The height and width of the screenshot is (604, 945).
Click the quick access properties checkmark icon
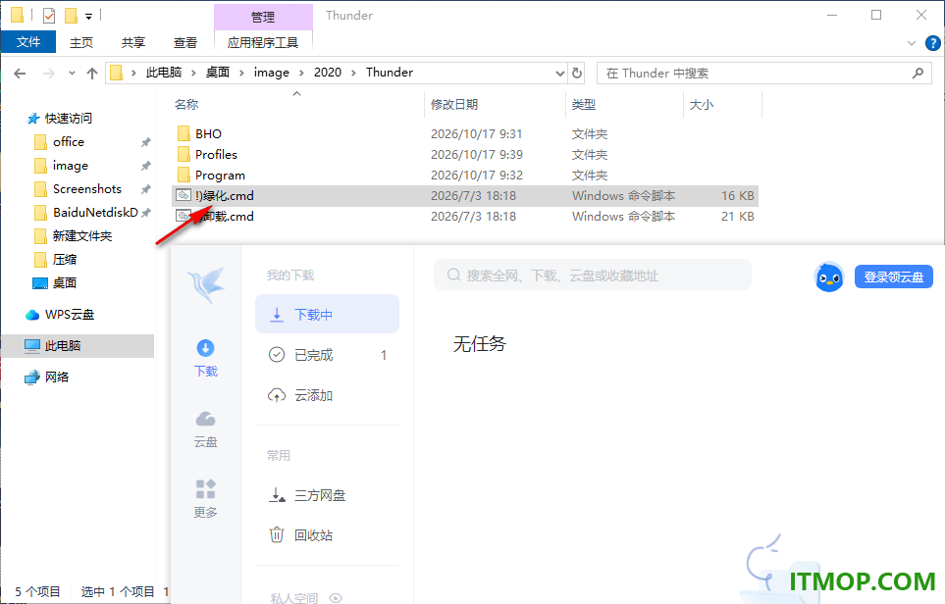(x=49, y=15)
